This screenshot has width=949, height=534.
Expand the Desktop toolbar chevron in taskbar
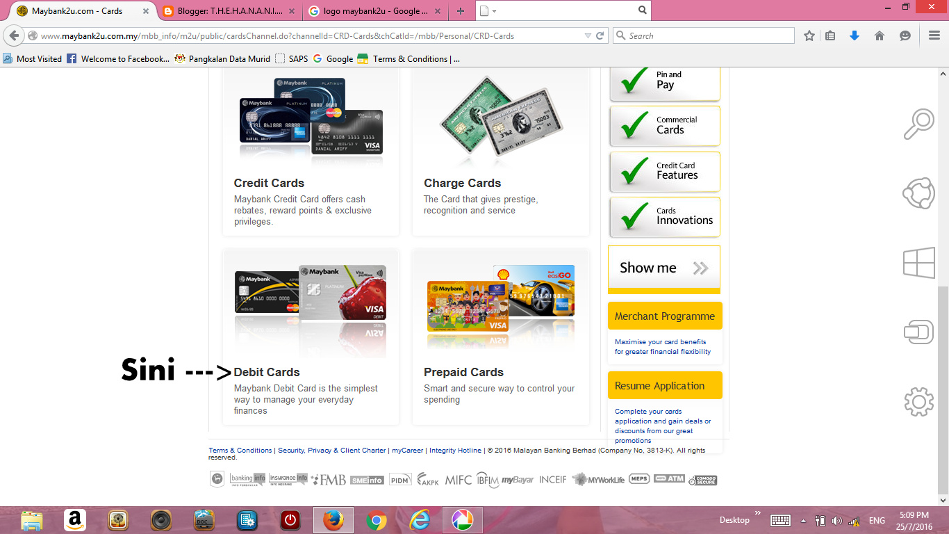[x=757, y=515]
